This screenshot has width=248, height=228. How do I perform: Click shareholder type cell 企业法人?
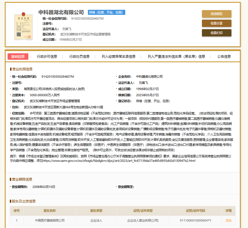pyautogui.click(x=96, y=220)
